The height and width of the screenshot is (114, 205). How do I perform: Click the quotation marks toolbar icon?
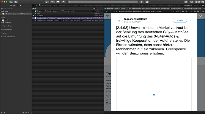coord(58,2)
